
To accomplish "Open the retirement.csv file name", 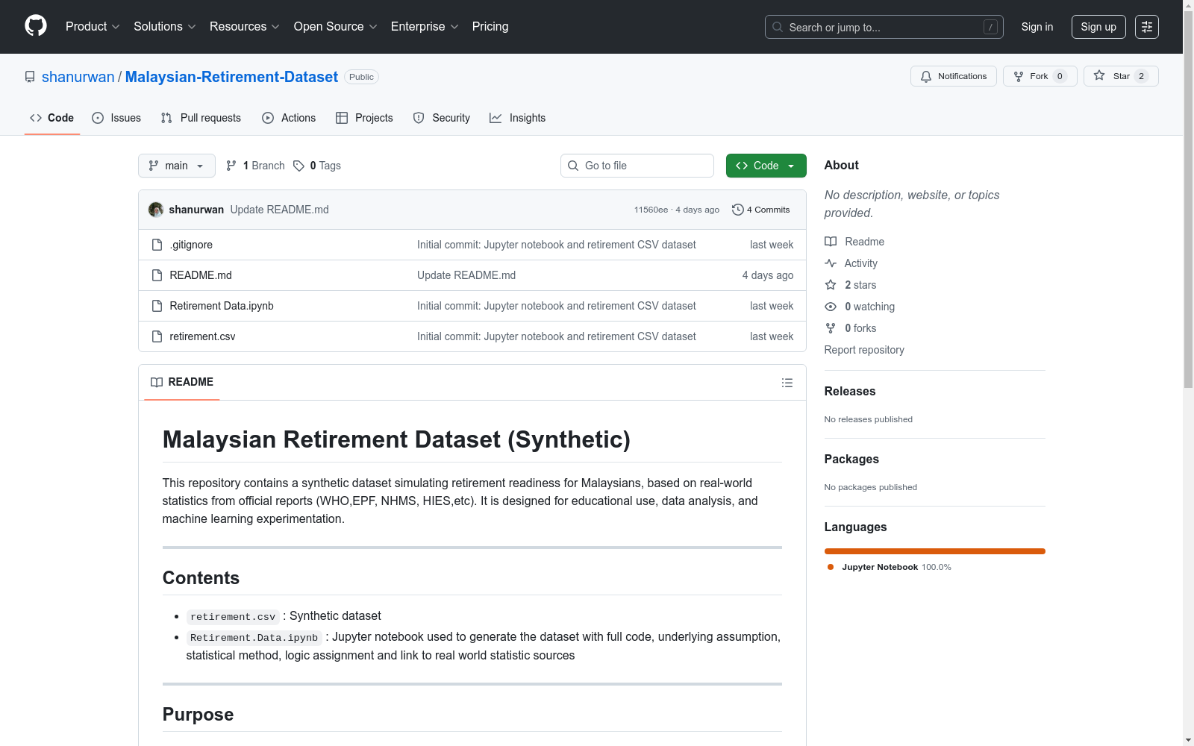I will [x=202, y=336].
